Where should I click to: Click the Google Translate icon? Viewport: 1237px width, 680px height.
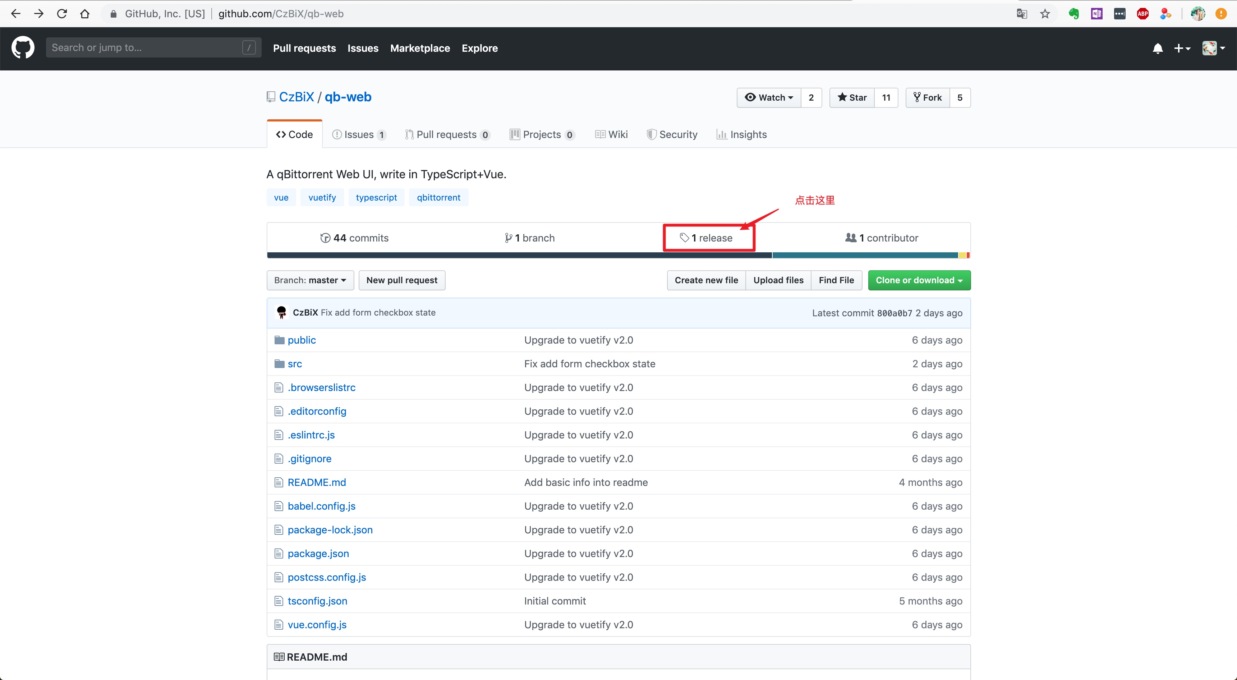(1022, 14)
